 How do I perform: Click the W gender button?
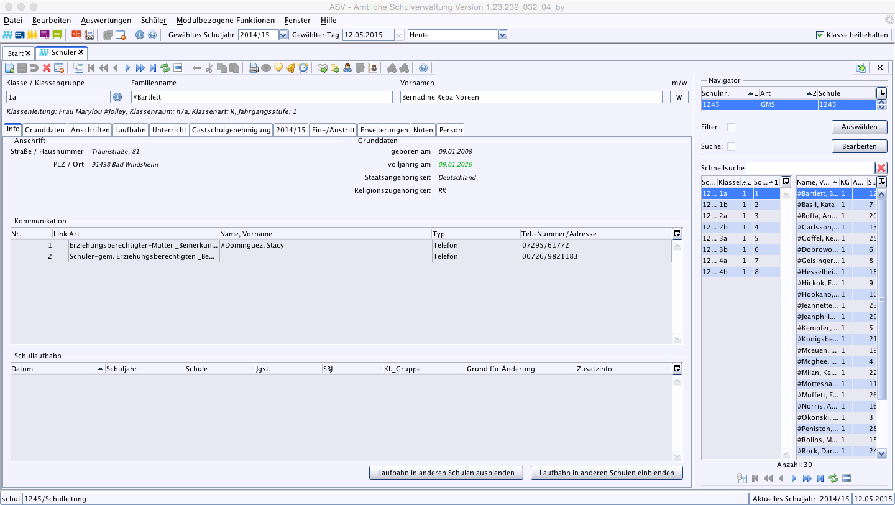click(x=679, y=97)
